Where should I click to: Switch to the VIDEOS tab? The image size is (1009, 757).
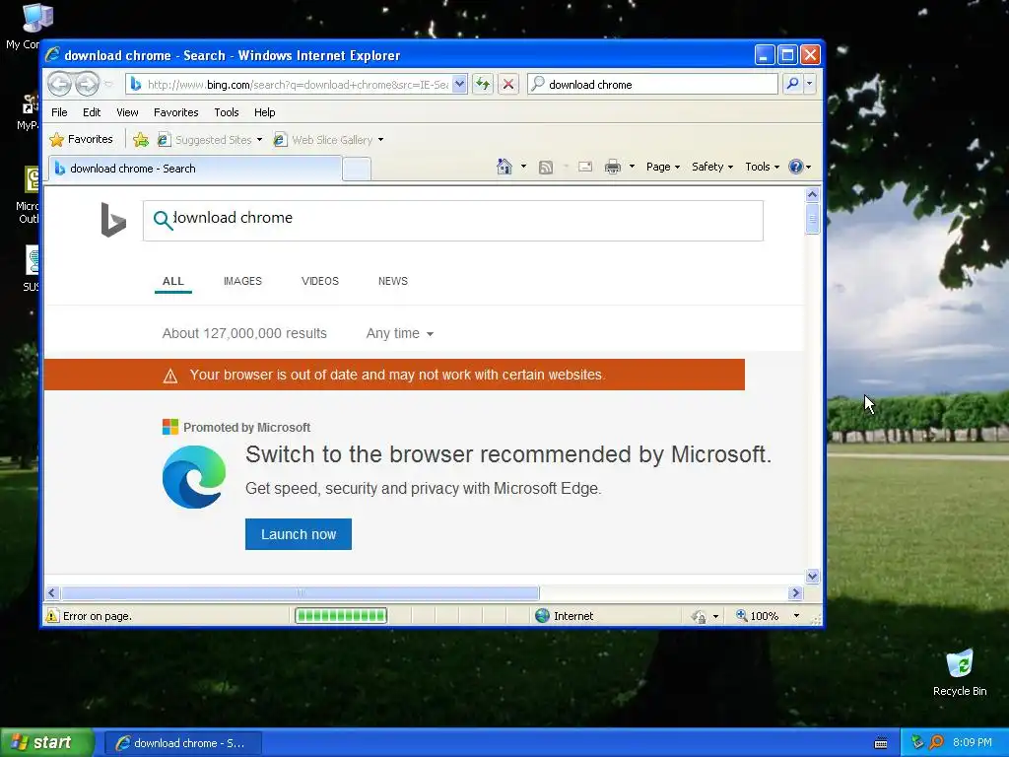coord(320,281)
